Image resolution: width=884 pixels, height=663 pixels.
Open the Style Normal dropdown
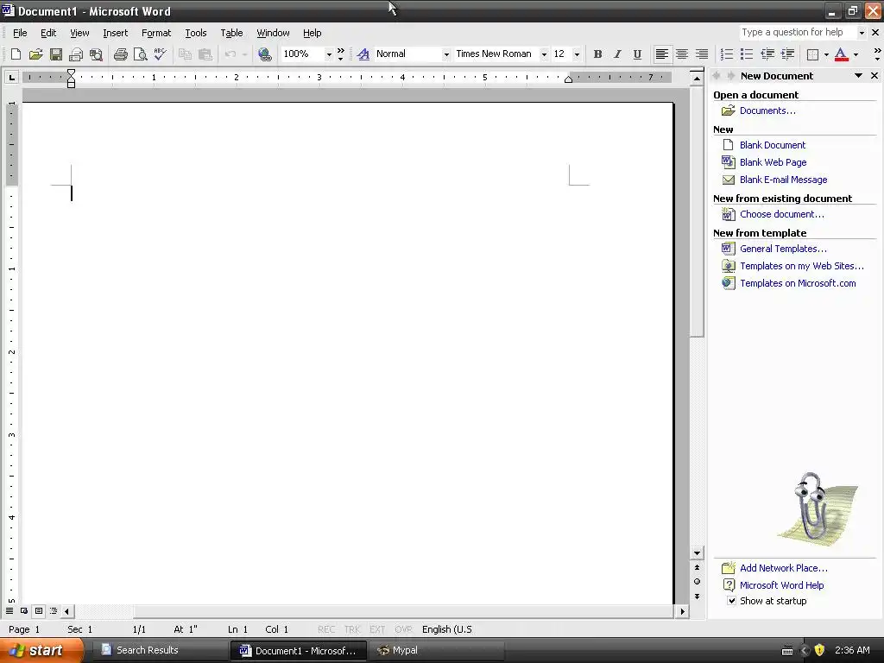click(446, 54)
